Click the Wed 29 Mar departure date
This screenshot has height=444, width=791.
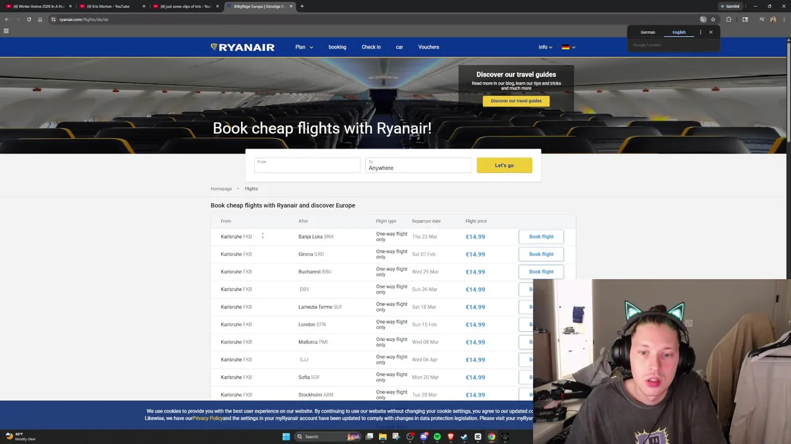[x=425, y=272]
